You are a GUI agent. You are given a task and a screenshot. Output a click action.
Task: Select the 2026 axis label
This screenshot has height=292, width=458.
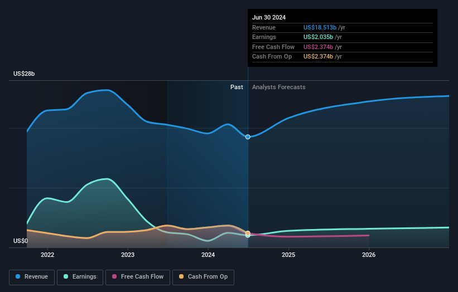pos(369,255)
